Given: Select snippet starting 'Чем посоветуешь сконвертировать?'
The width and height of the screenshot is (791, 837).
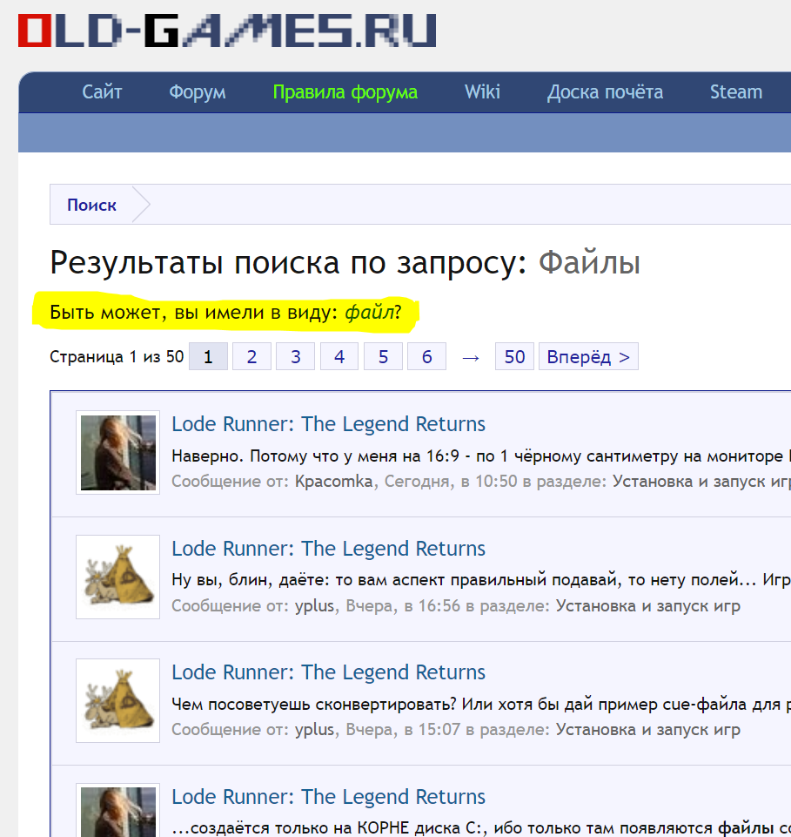Looking at the screenshot, I should (481, 704).
